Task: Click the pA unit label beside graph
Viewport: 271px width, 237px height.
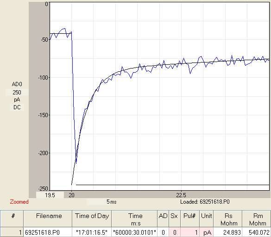Action: [17, 100]
